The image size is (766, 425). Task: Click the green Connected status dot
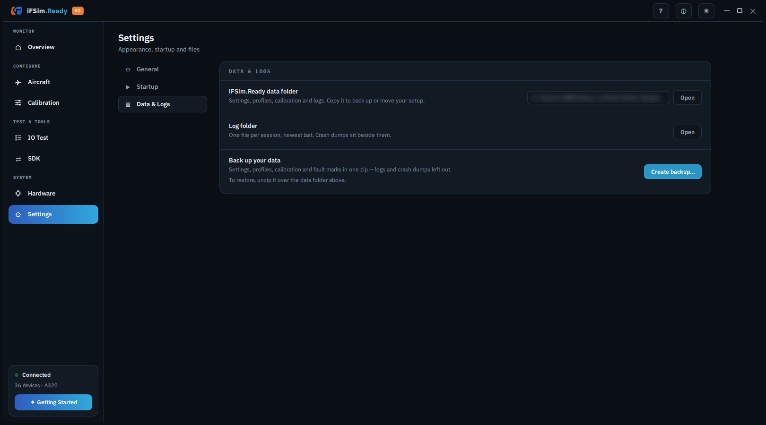pos(17,375)
